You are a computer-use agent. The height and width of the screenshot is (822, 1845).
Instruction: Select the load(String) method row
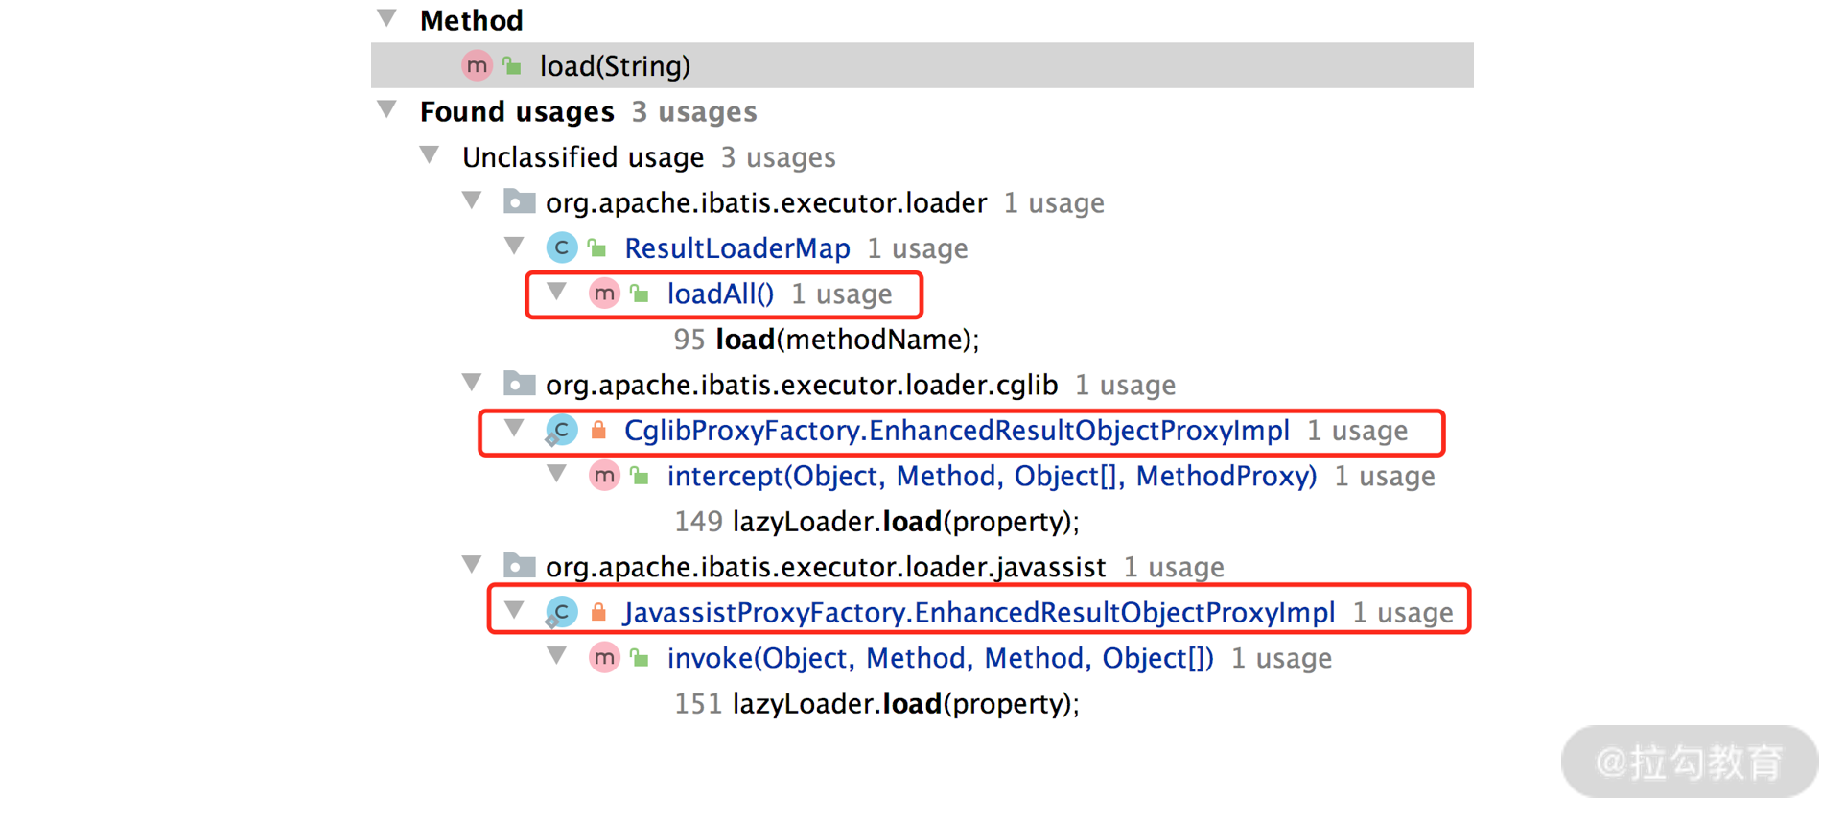coord(615,66)
